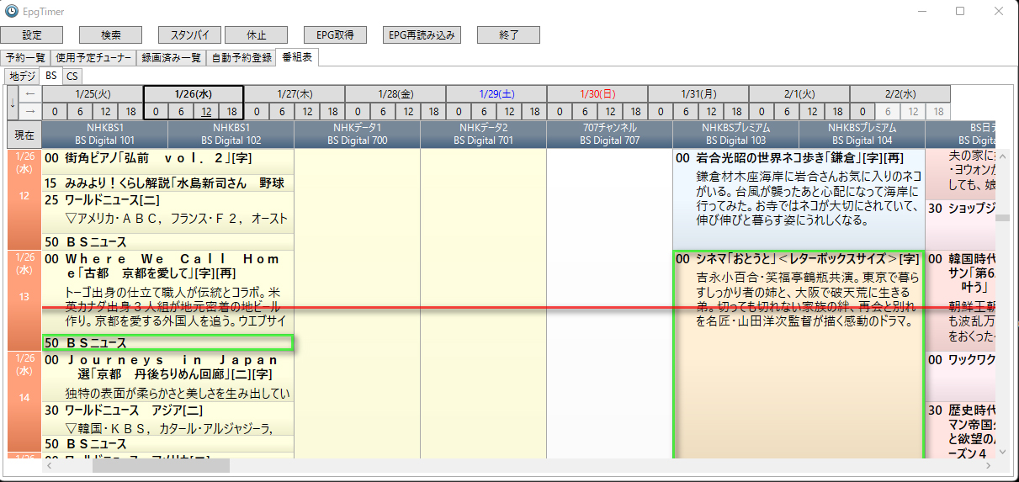Jump to date 2/2(水)
This screenshot has height=482, width=1019.
pos(900,94)
